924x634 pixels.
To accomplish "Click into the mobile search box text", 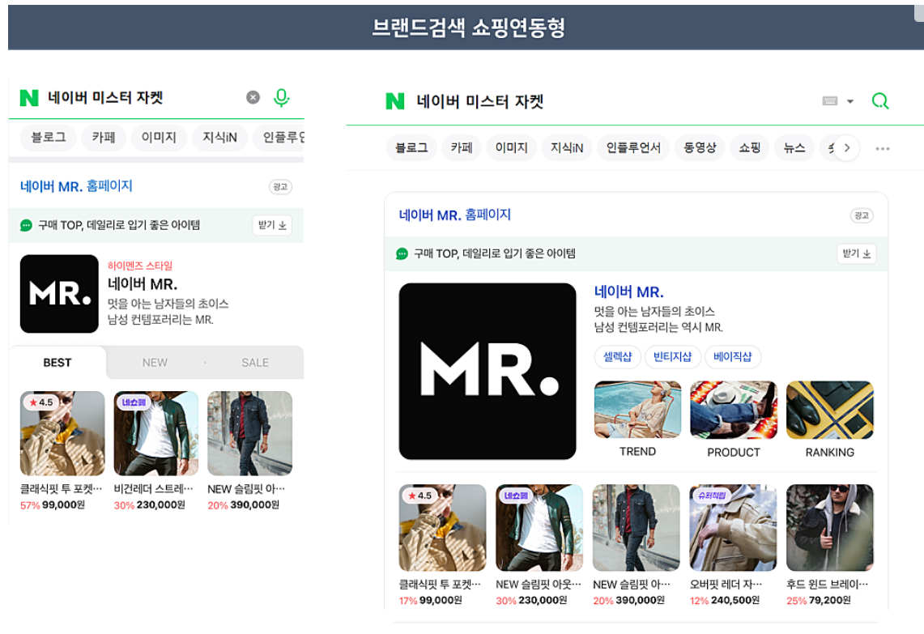I will (105, 98).
